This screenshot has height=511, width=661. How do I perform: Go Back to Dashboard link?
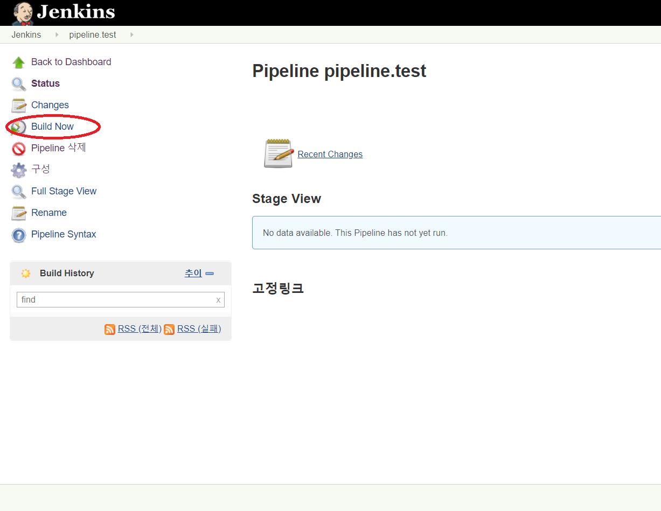tap(71, 62)
